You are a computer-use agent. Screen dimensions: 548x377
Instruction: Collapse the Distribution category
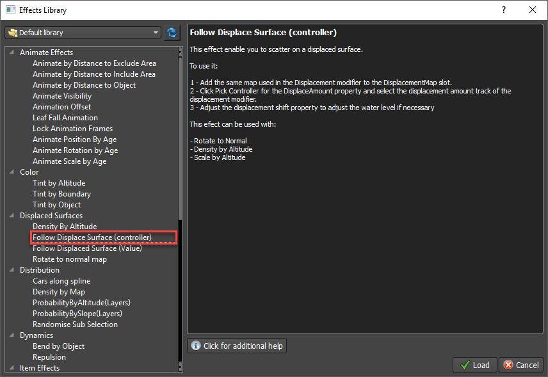coord(12,270)
